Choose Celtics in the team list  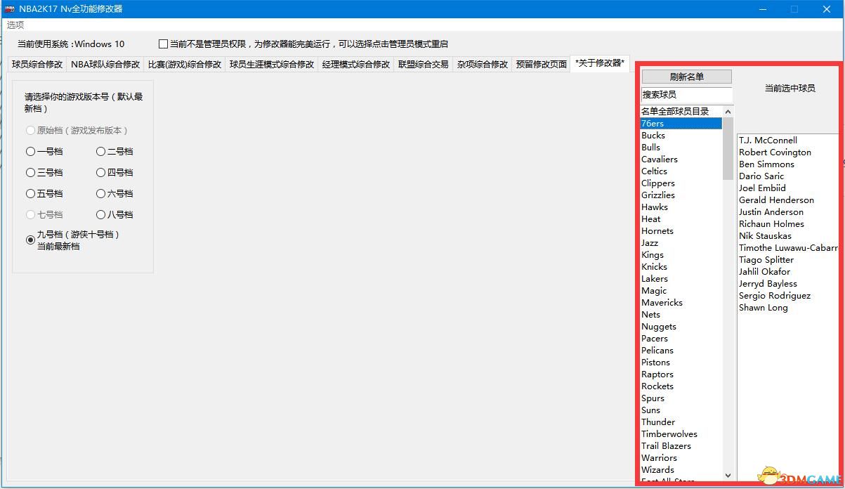pos(681,171)
